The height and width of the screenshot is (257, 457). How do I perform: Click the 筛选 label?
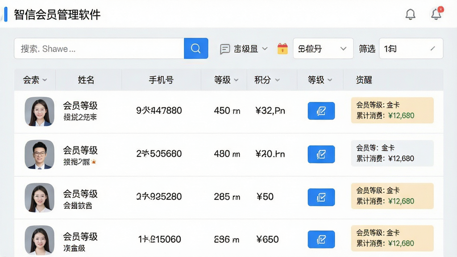[x=367, y=49]
